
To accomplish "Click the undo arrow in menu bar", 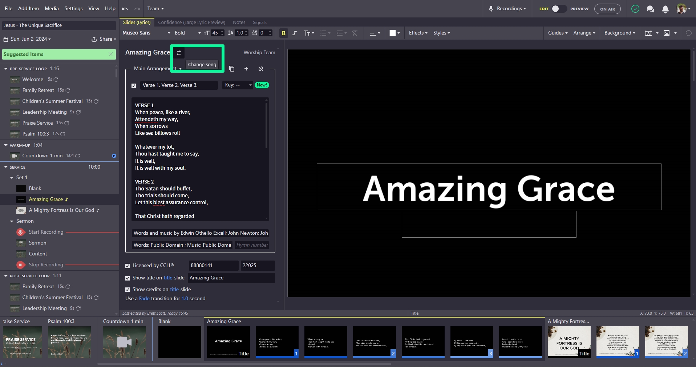I will coord(125,9).
